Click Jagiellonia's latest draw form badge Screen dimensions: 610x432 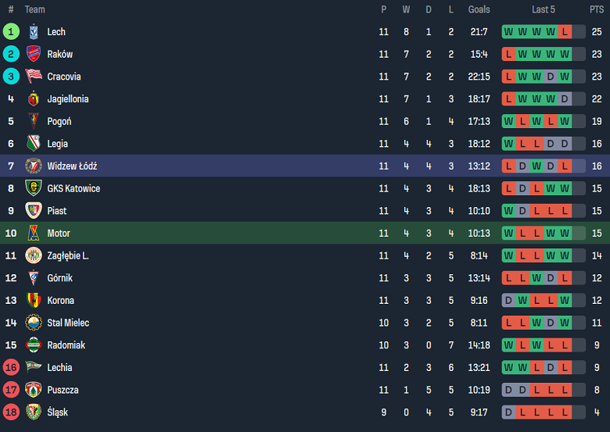[565, 99]
